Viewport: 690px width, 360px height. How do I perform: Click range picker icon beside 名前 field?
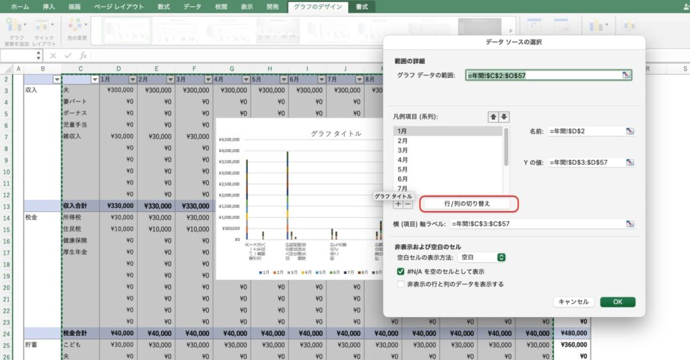click(x=630, y=131)
